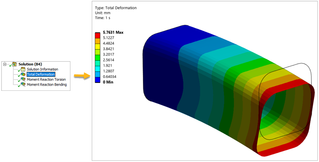Click the Moment Reaction Torsion probe icon
Screen dimensions: 319x162
pos(23,80)
